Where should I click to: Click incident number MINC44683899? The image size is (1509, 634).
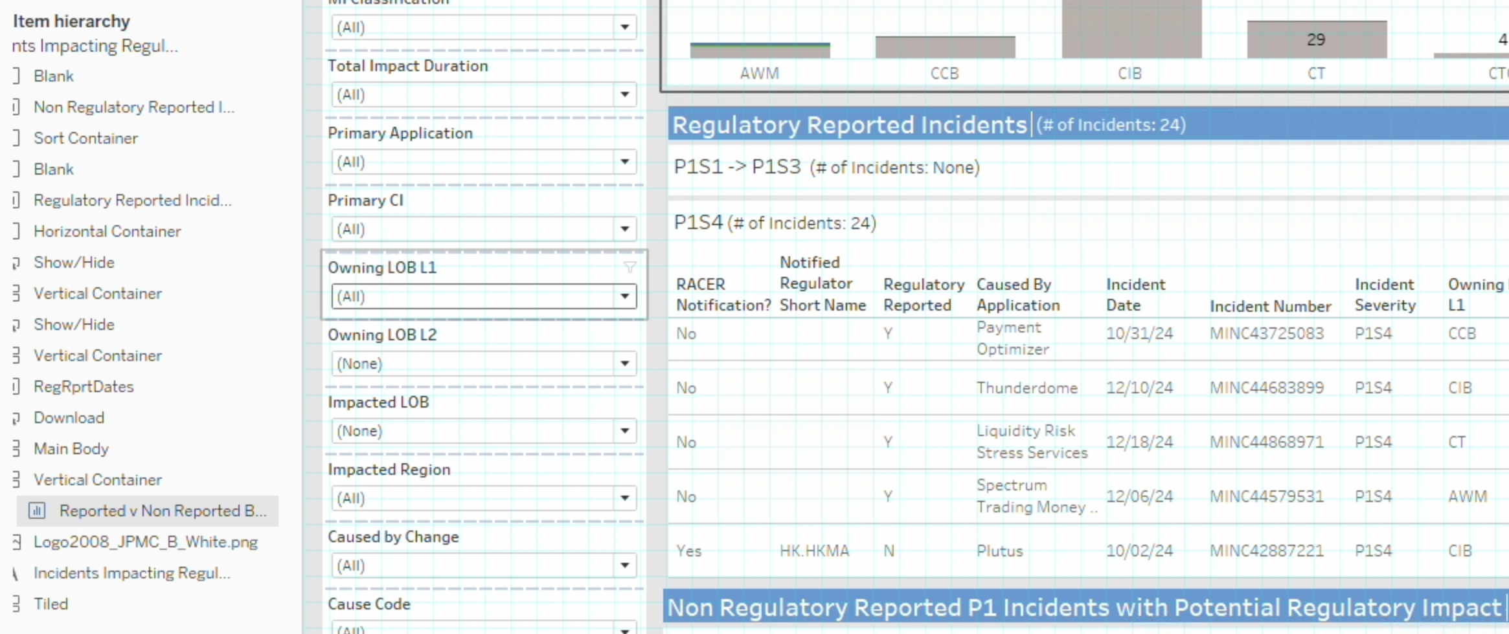tap(1267, 388)
